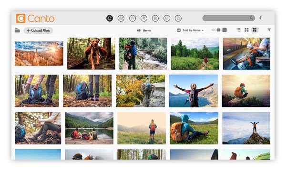Open the filter funnel panel
This screenshot has height=171, width=286.
(269, 30)
